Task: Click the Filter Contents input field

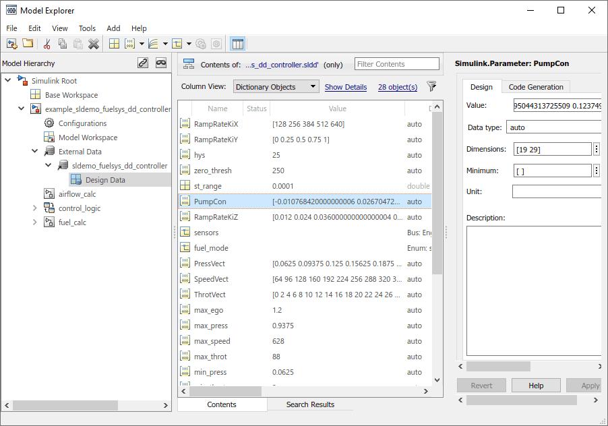Action: (397, 64)
